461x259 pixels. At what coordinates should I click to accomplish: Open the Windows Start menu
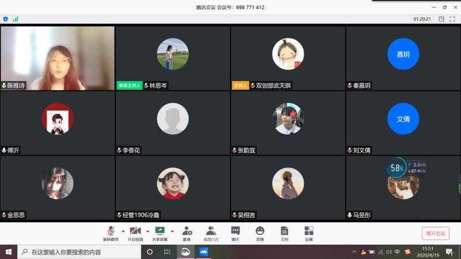pyautogui.click(x=9, y=252)
